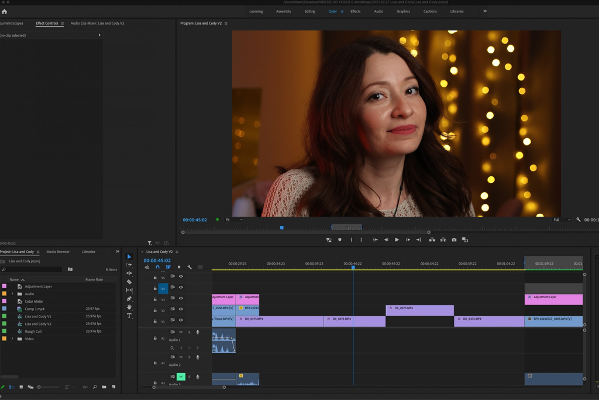
Task: Click Mark Out bracket in Program monitor
Action: tap(361, 240)
